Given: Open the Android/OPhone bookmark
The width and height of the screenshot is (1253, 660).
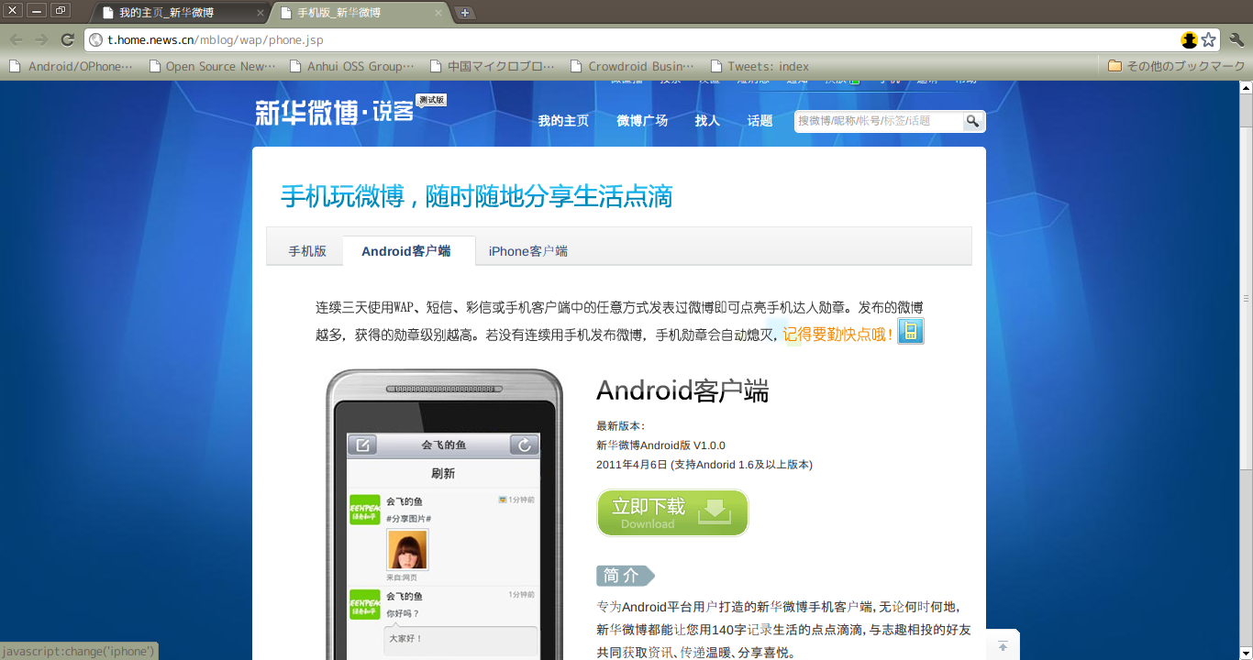Looking at the screenshot, I should tap(72, 66).
